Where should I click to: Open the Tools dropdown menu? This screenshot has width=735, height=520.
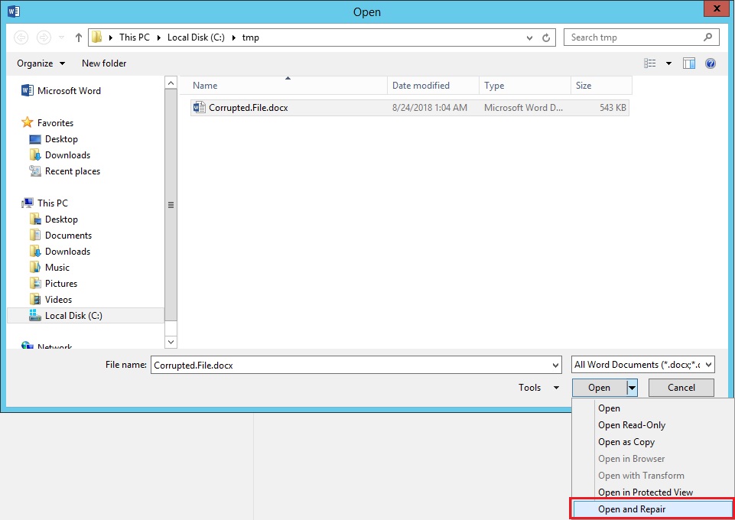(538, 388)
